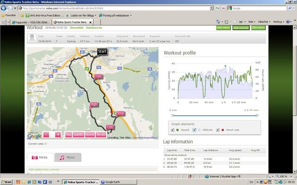The width and height of the screenshot is (297, 185).
Task: Open the Sida menu dropdown
Action: click(x=252, y=22)
